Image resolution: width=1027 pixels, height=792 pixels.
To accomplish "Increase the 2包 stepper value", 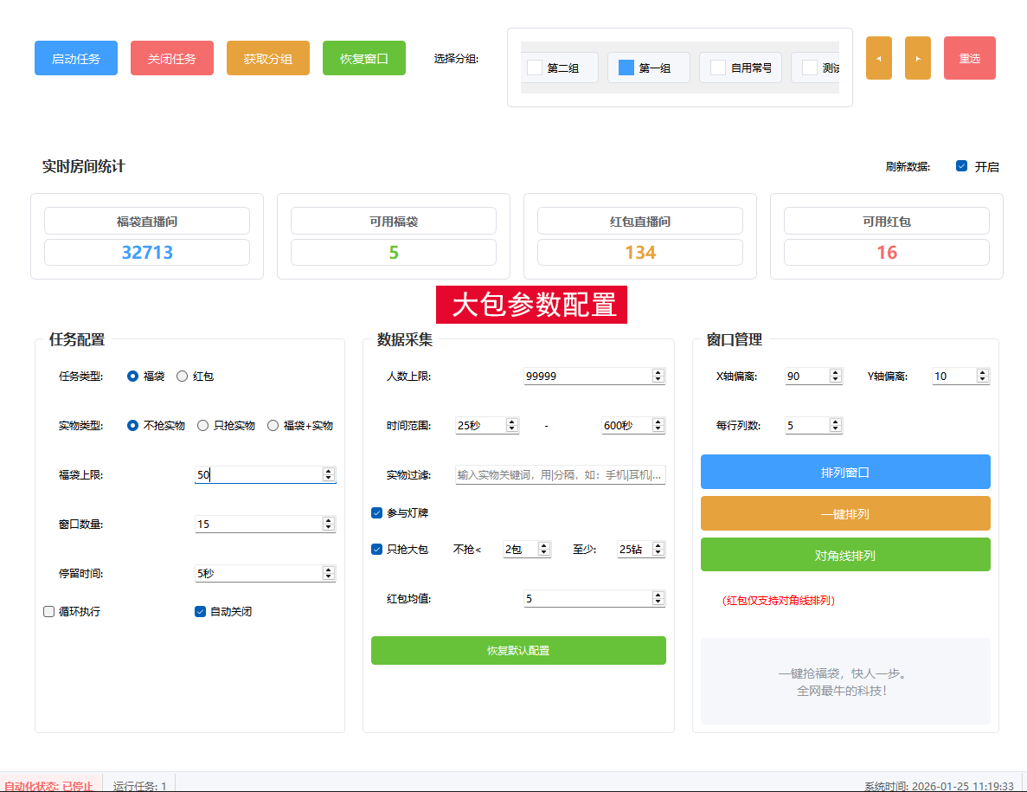I will point(543,545).
